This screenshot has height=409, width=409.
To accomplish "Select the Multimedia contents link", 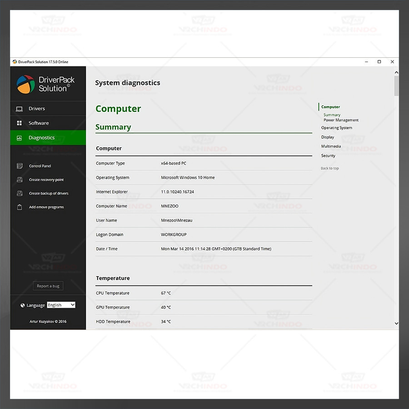I will pyautogui.click(x=331, y=146).
